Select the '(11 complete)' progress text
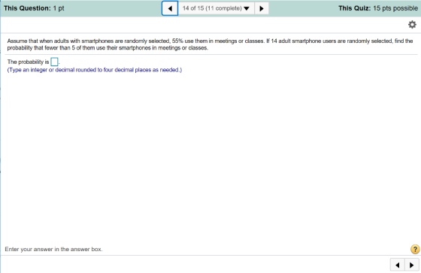 point(224,8)
